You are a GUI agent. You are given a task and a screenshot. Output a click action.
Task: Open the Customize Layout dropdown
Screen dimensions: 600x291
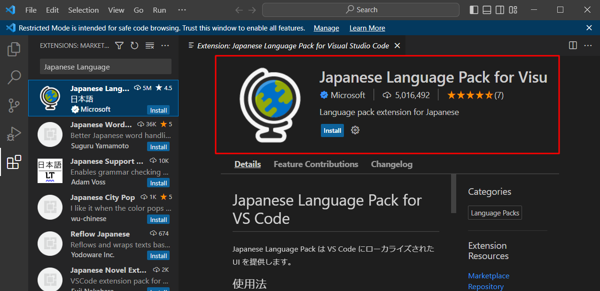513,9
